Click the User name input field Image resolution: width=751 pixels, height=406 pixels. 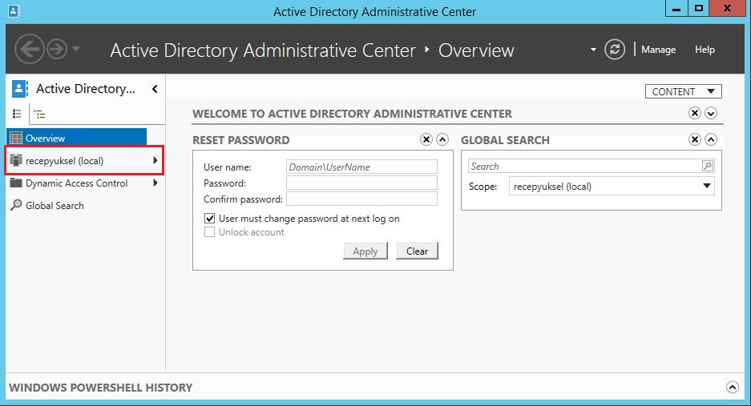361,167
